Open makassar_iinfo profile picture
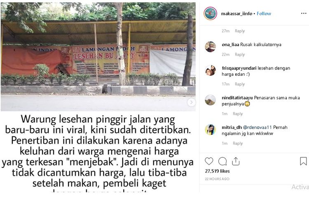Screen dimensions: 309x206 210,14
